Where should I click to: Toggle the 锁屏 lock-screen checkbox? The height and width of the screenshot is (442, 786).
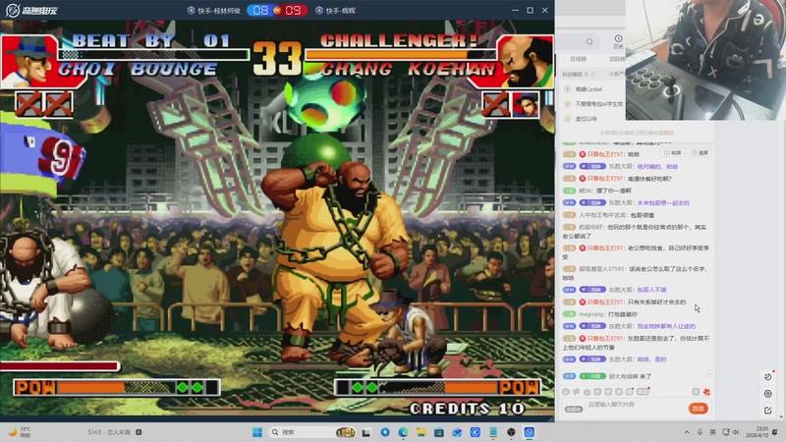point(673,153)
